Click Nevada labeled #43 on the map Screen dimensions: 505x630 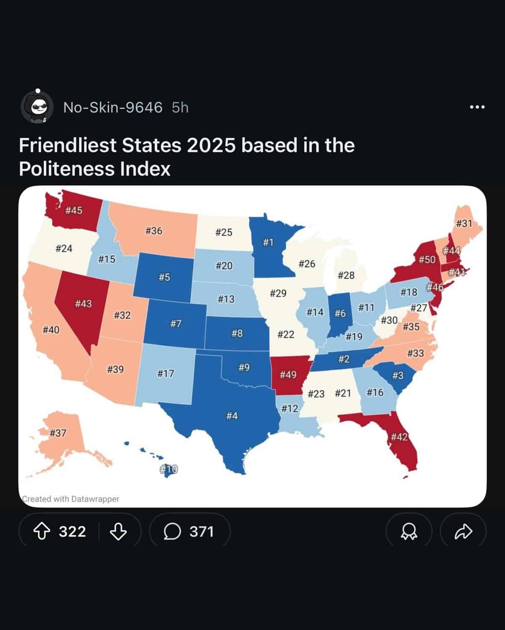(x=83, y=303)
